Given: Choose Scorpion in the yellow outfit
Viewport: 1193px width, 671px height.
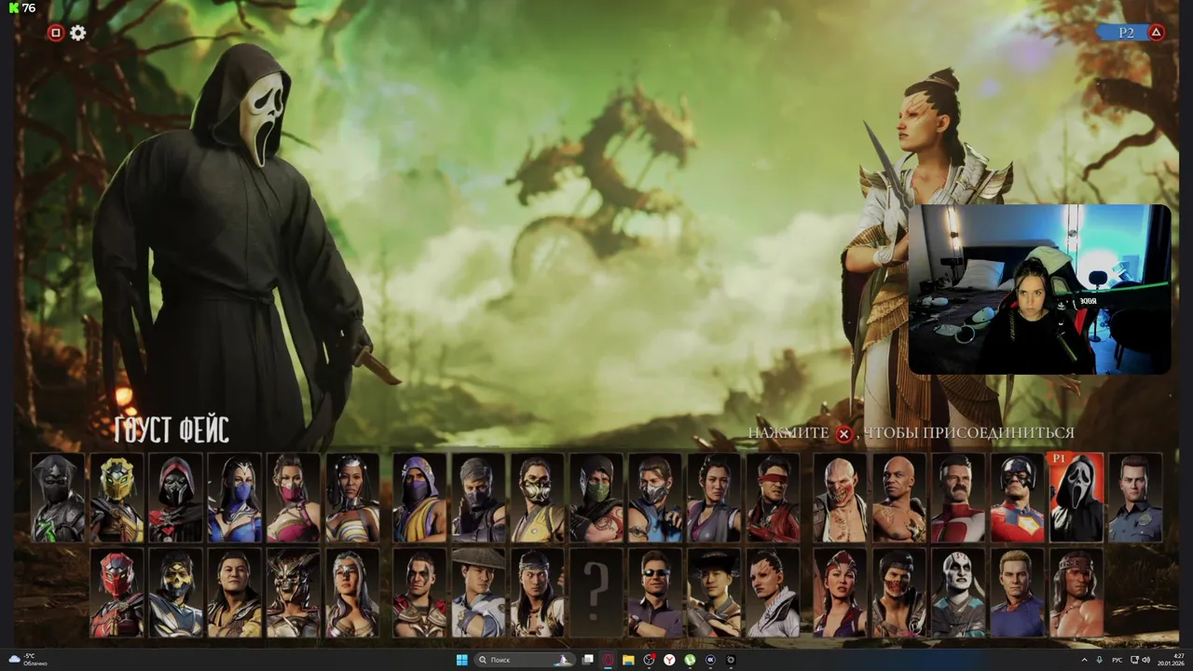Looking at the screenshot, I should 537,498.
